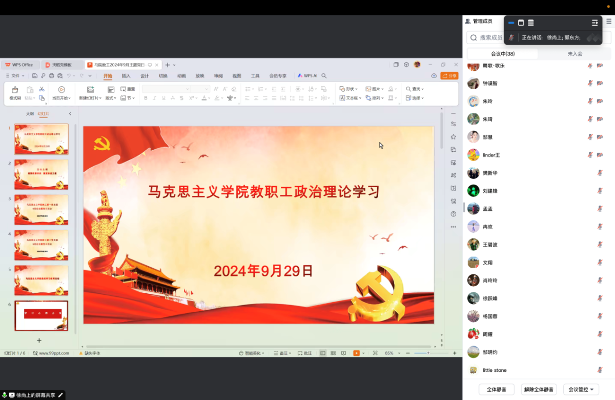
Task: Toggle microphone mute for 樊新华
Action: pos(600,173)
